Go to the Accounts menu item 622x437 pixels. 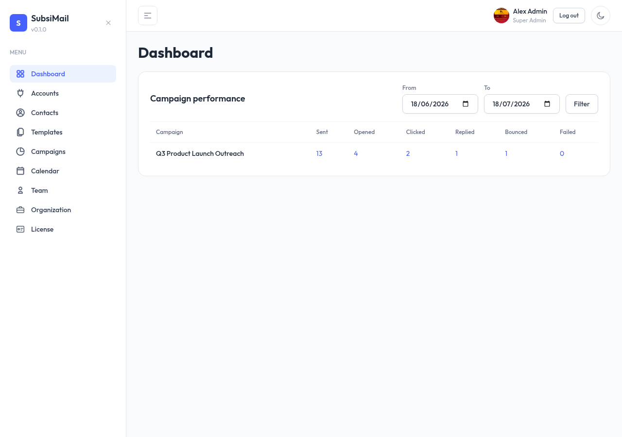[63, 93]
